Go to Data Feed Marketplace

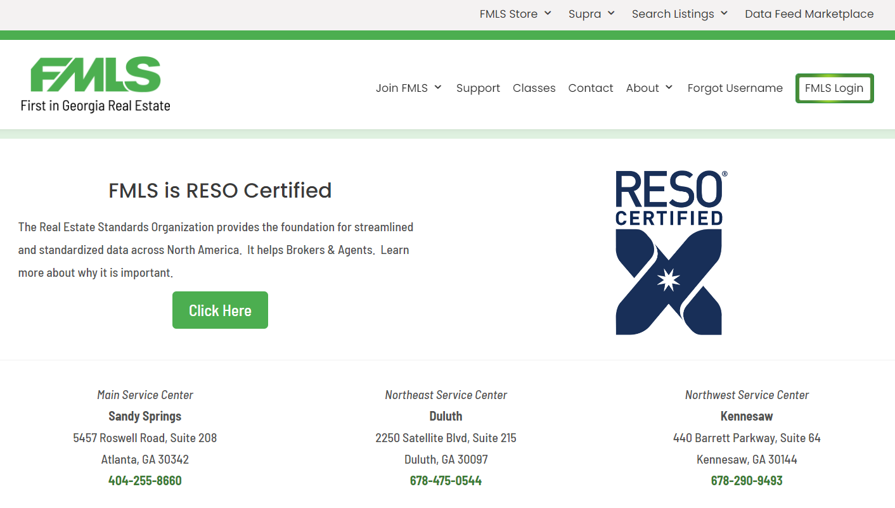(x=809, y=14)
